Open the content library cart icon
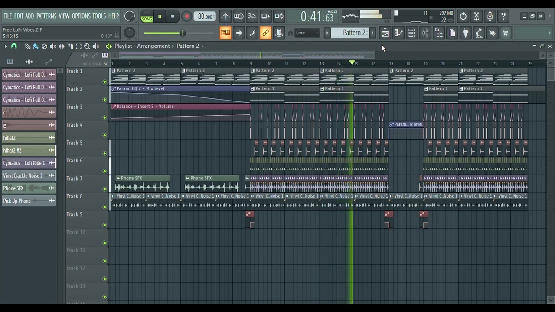555x312 pixels. point(505,33)
